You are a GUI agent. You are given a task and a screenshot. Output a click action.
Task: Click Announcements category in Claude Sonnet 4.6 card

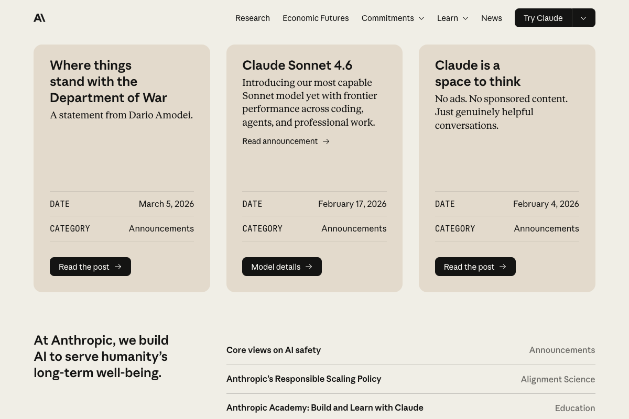pyautogui.click(x=354, y=228)
